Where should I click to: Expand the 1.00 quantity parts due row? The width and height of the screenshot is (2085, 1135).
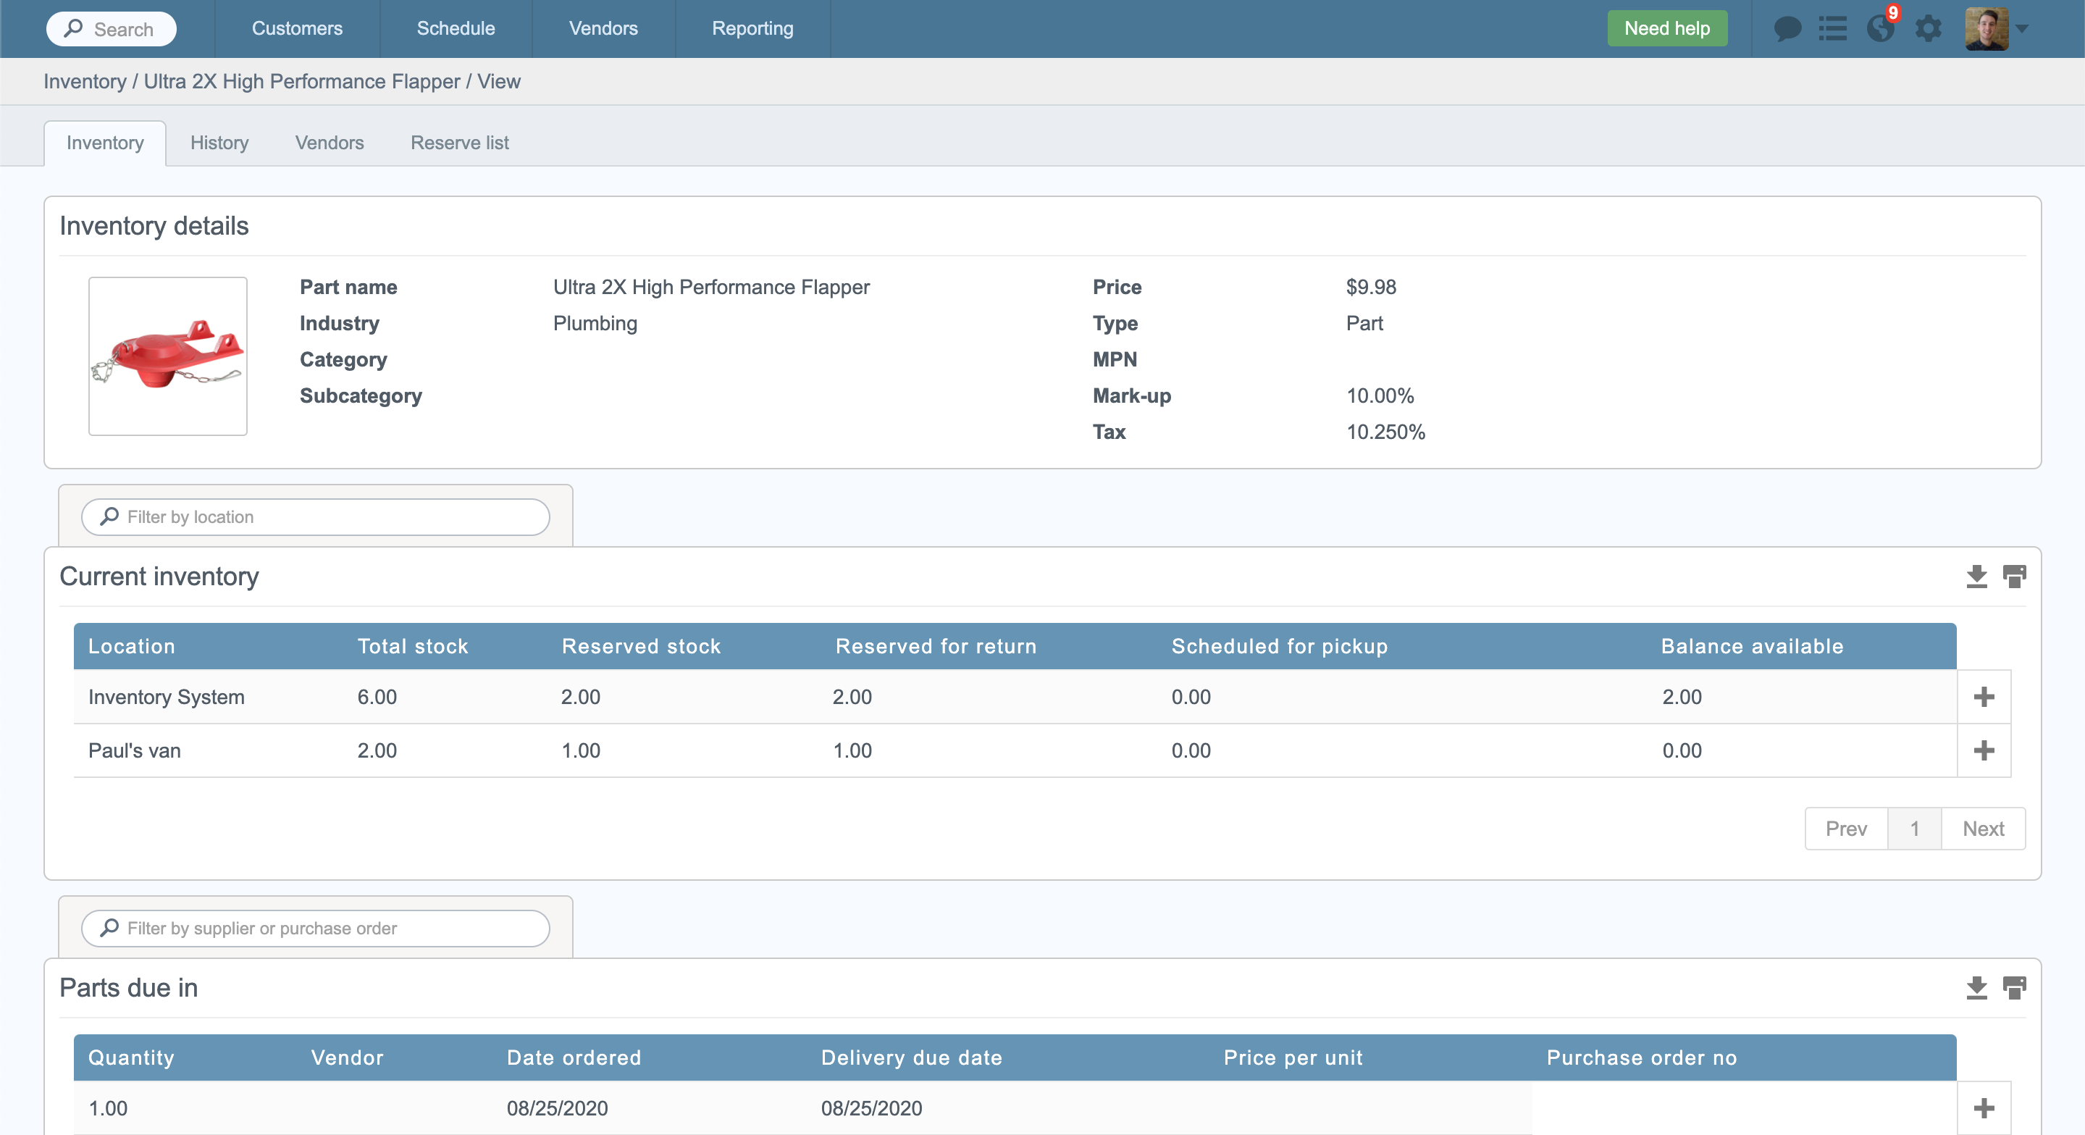pyautogui.click(x=1984, y=1108)
